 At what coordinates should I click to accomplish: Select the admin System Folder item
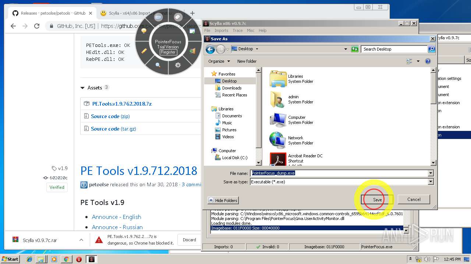[x=291, y=99]
